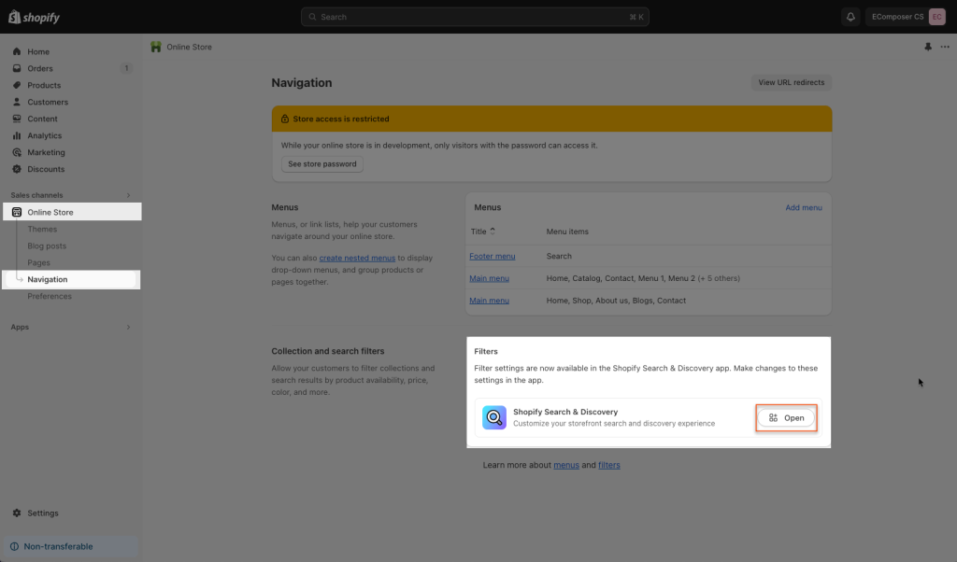Viewport: 957px width, 562px height.
Task: Click the Shopify Search & Discovery app icon
Action: [493, 417]
